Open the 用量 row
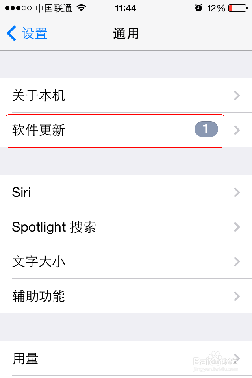The width and height of the screenshot is (252, 378). (26, 358)
